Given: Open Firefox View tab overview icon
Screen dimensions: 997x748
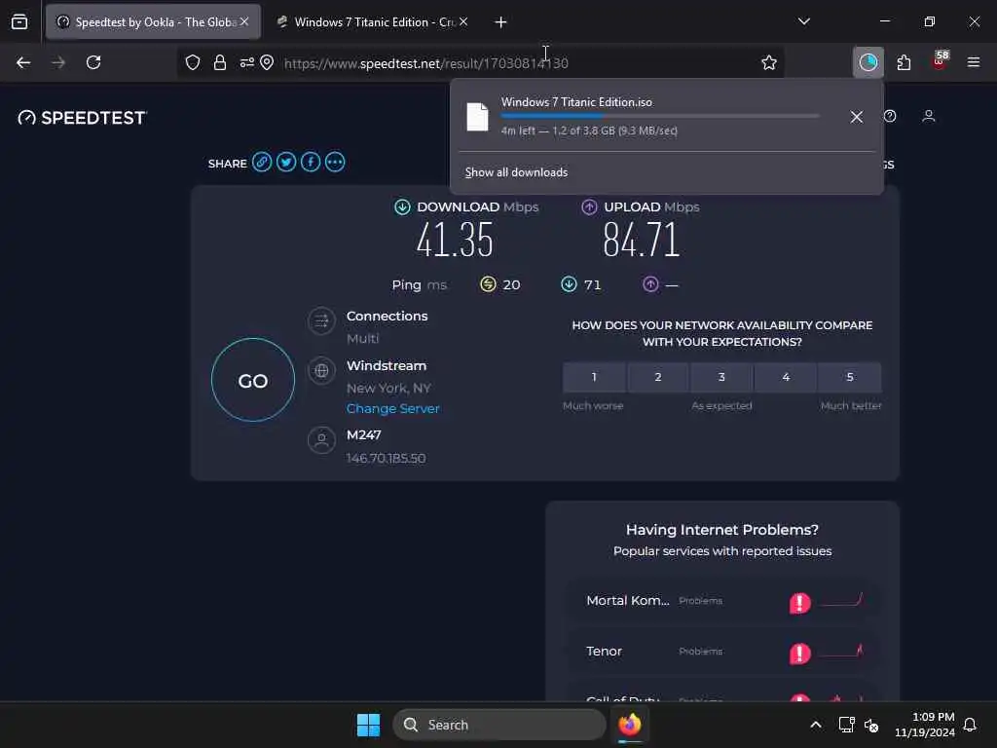Looking at the screenshot, I should point(19,22).
